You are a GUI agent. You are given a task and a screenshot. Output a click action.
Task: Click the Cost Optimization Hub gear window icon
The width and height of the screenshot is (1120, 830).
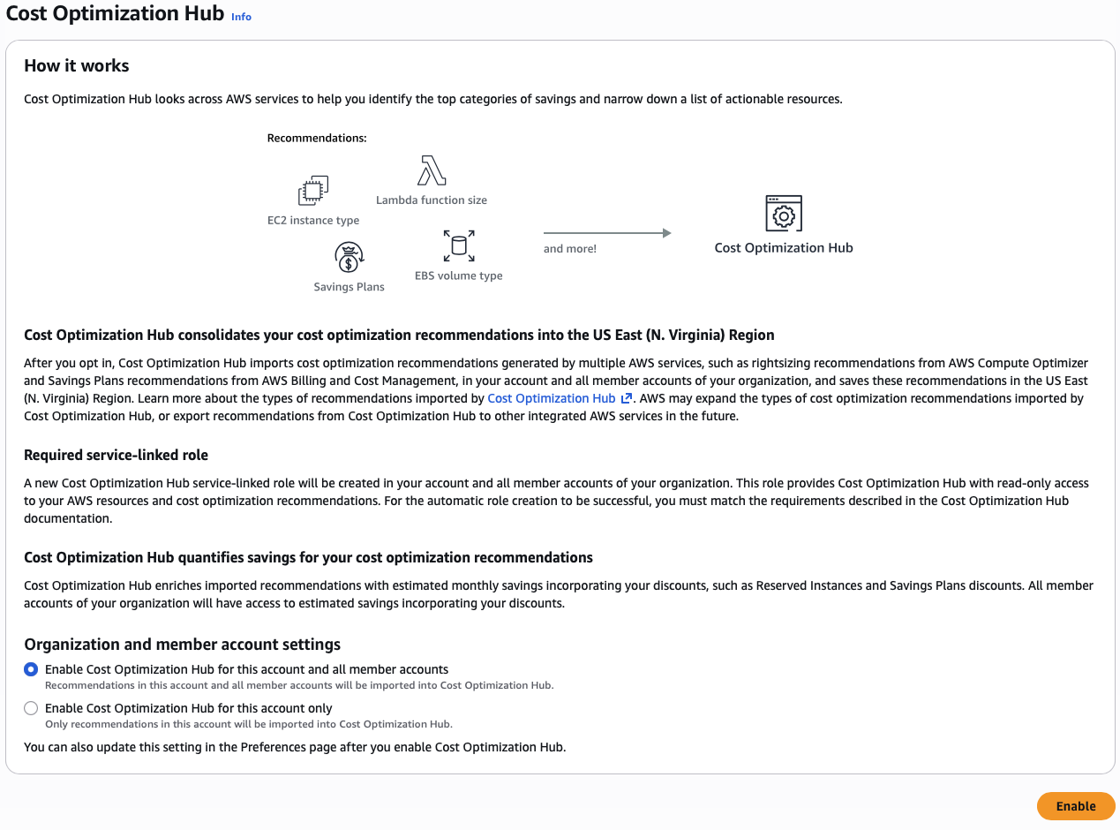784,214
